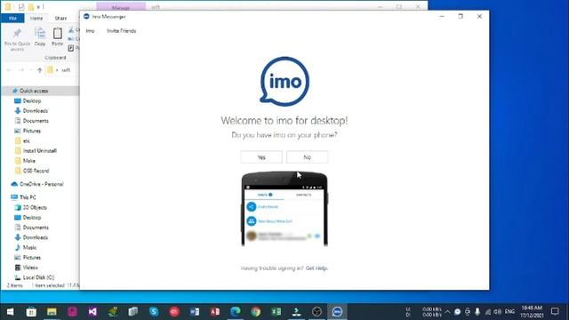Select Local Disk (C:) in sidebar

coord(38,277)
